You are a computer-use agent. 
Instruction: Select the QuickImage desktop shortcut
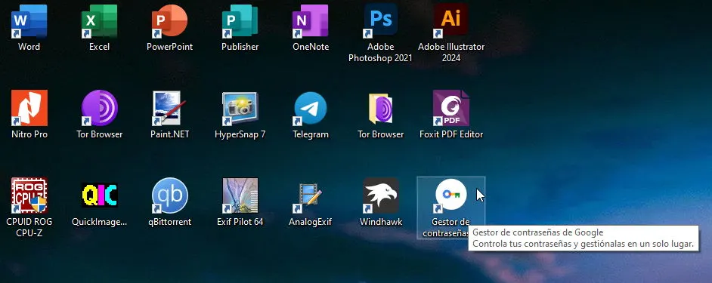tap(100, 195)
